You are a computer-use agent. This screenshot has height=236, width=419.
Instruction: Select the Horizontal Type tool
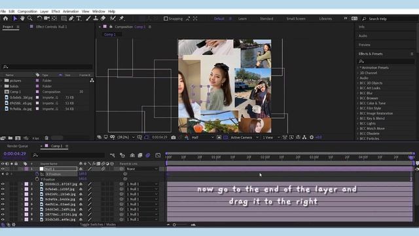coord(79,18)
